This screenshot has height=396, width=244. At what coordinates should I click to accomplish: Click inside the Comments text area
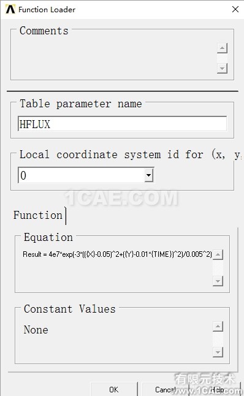[113, 58]
